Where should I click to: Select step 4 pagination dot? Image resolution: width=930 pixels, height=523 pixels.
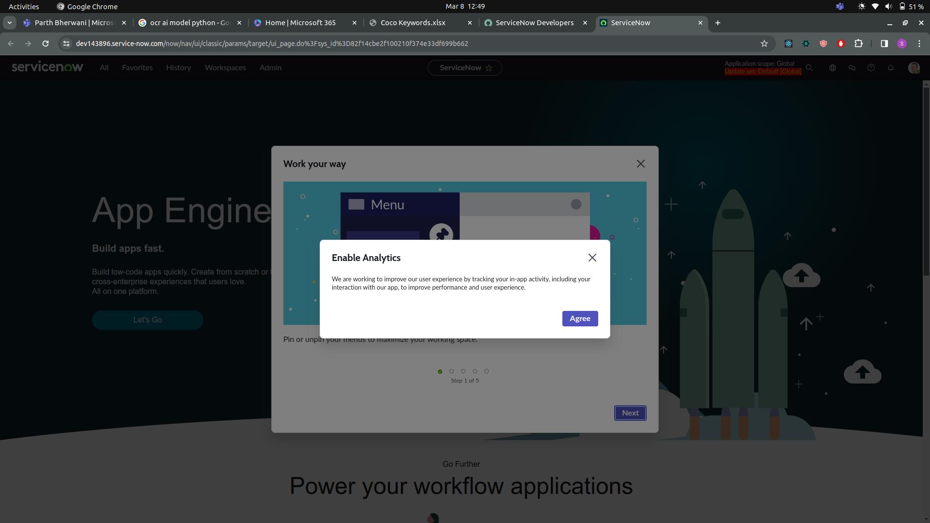(475, 371)
